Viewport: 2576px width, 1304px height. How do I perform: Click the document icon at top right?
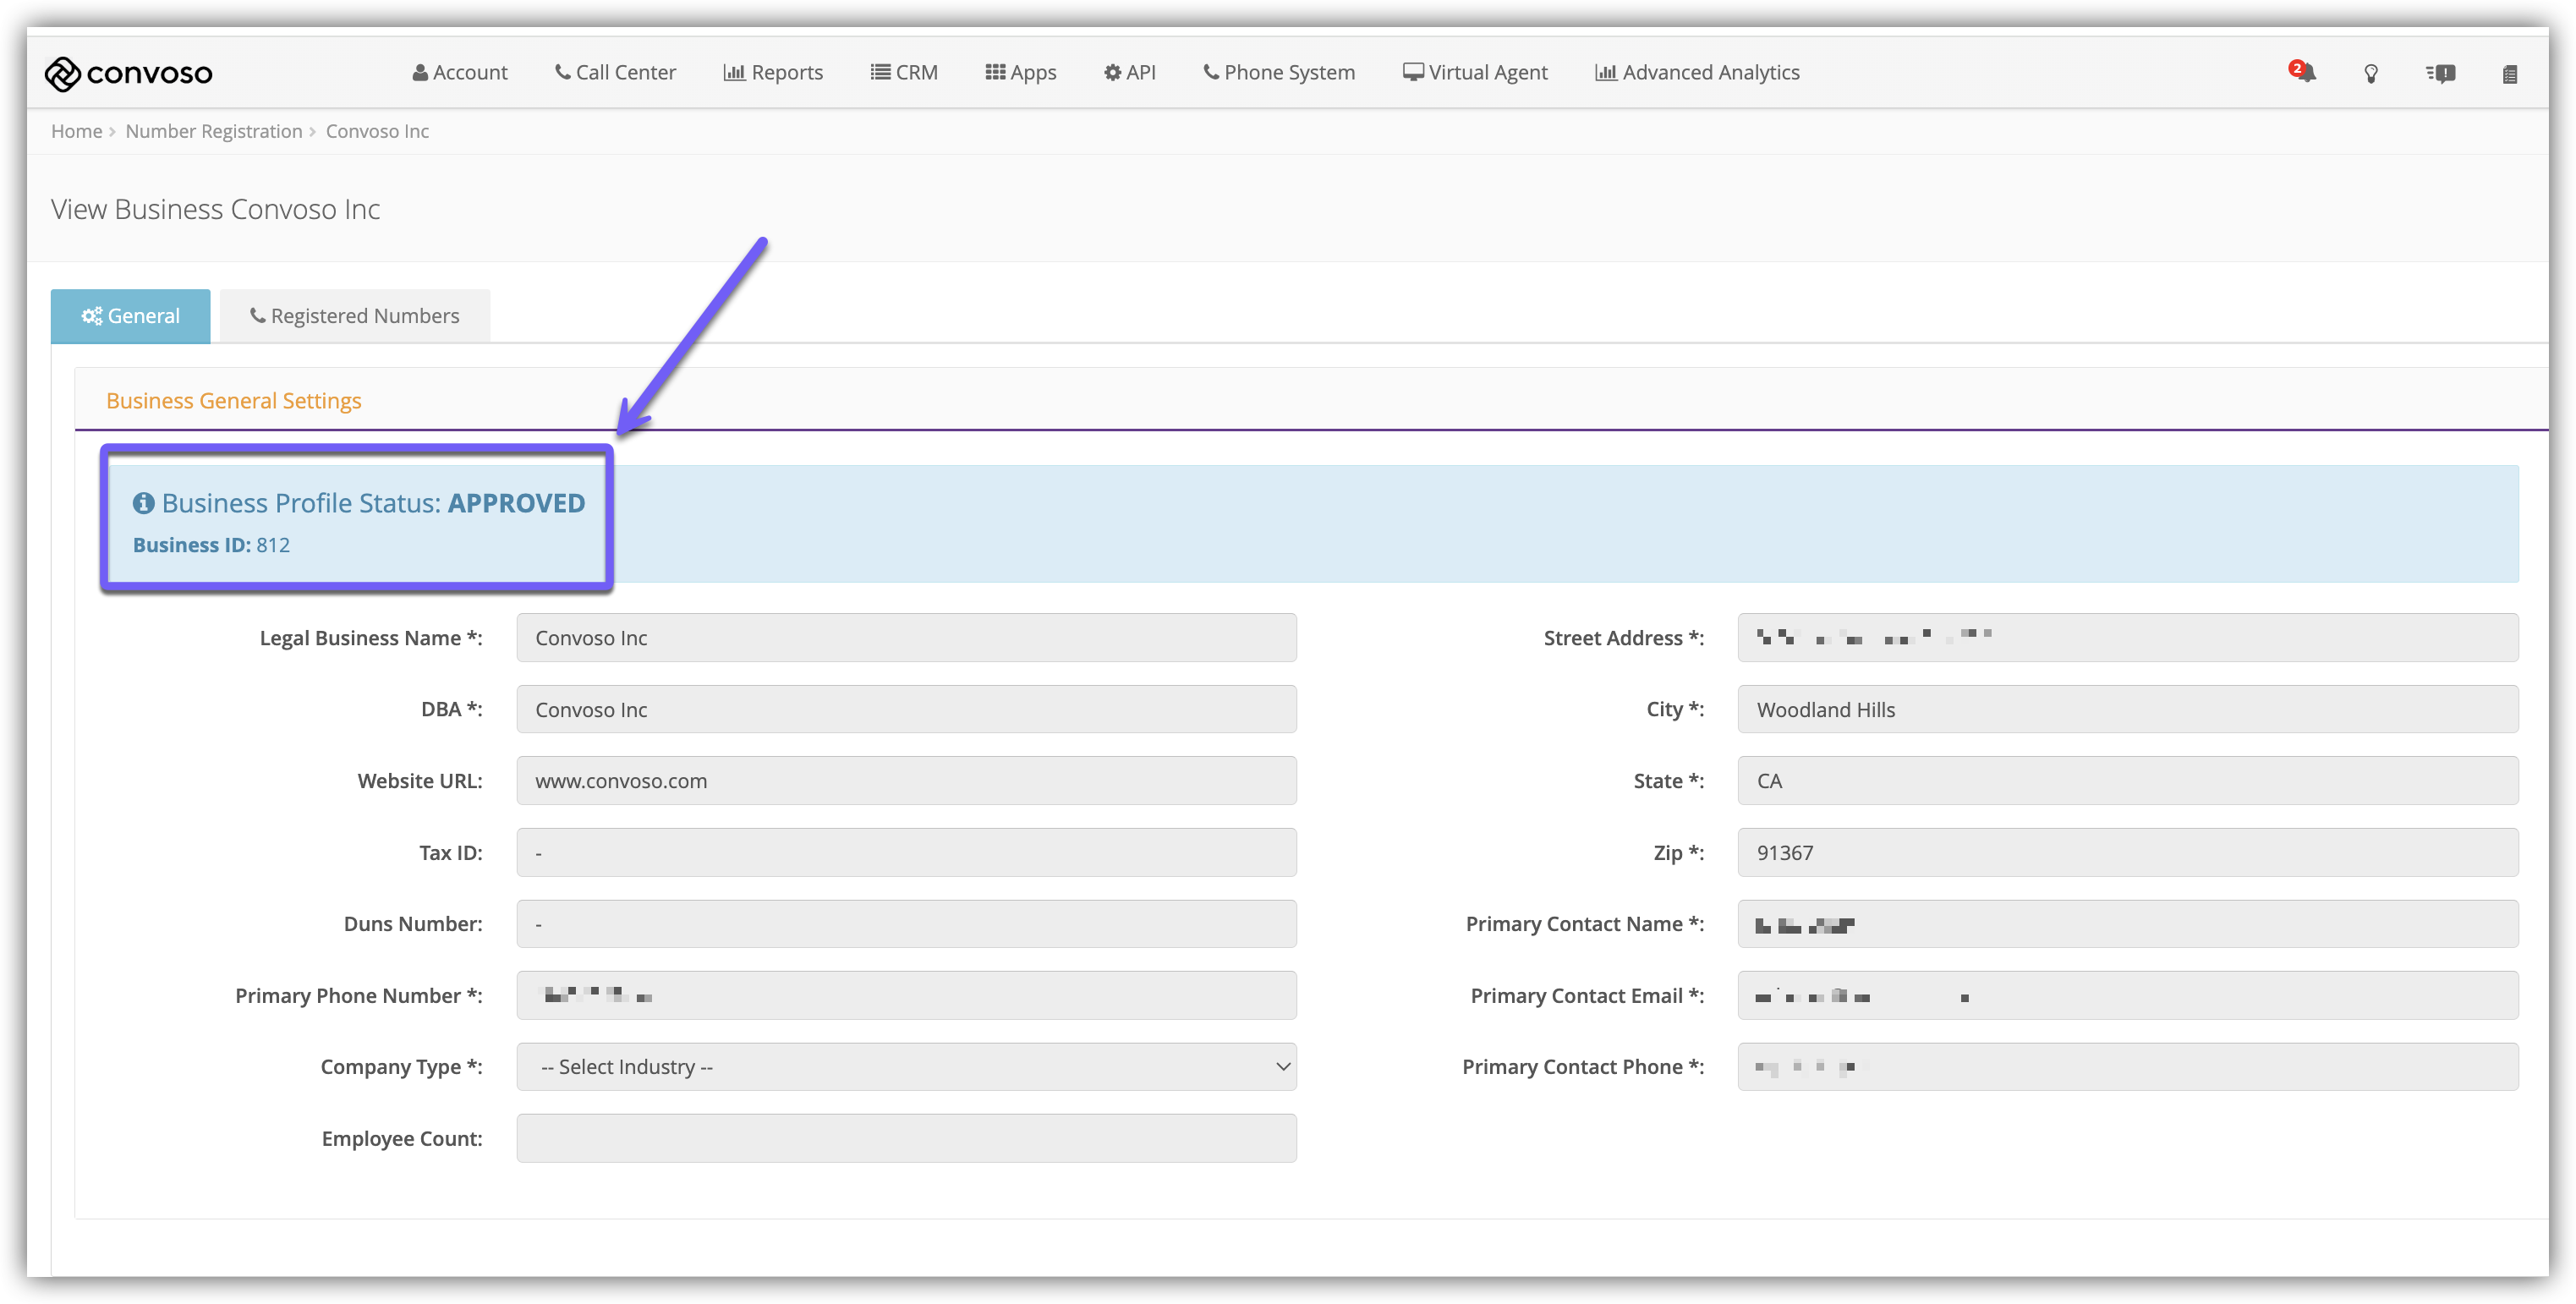coord(2509,74)
